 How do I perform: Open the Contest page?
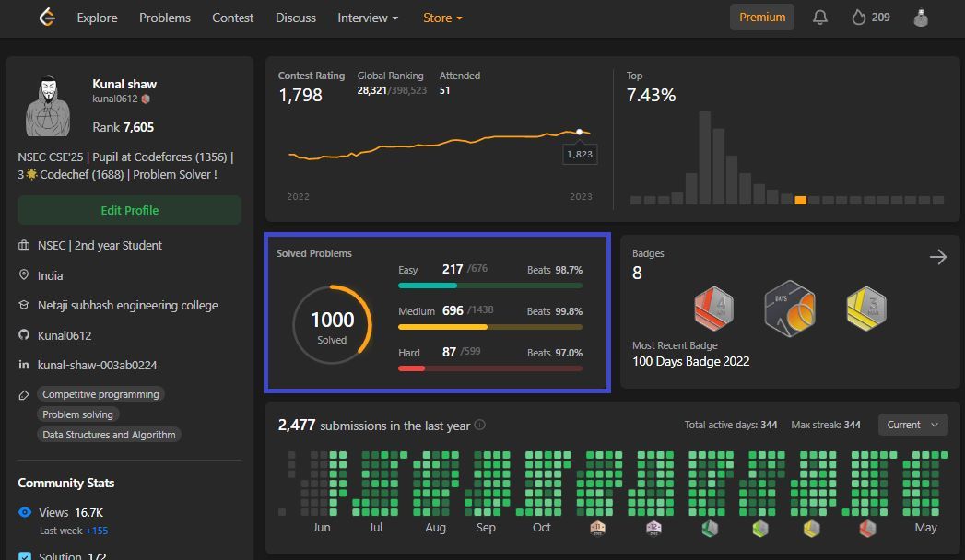pos(232,17)
